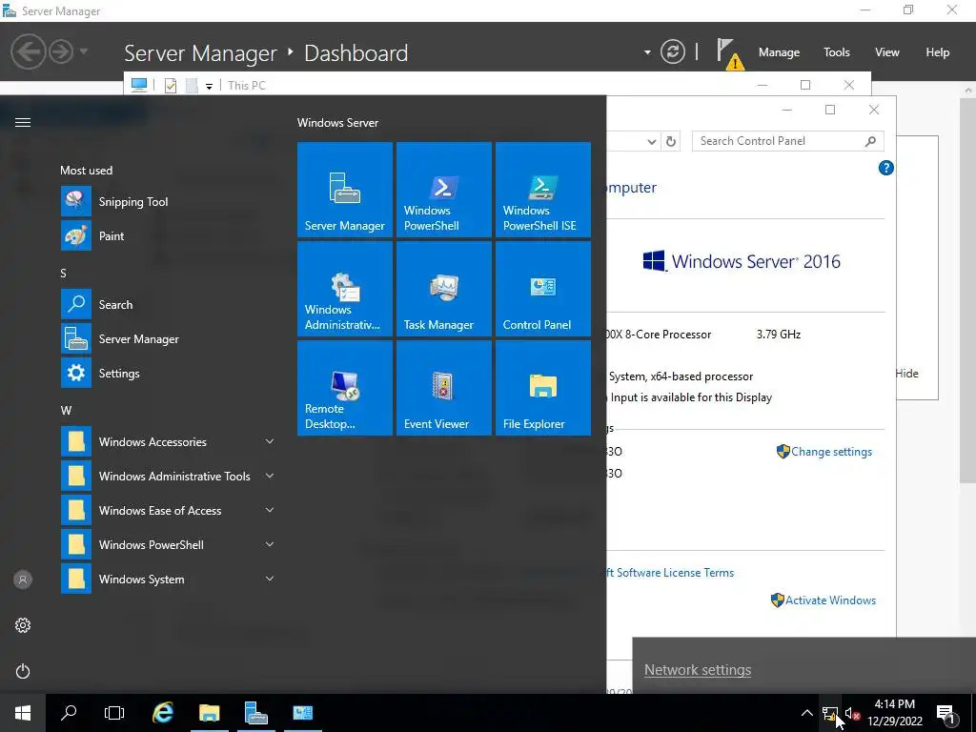Click the Network settings link

(x=697, y=670)
